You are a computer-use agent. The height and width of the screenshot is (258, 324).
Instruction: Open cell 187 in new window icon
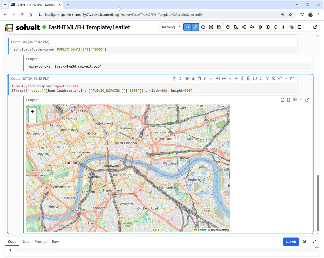292,79
